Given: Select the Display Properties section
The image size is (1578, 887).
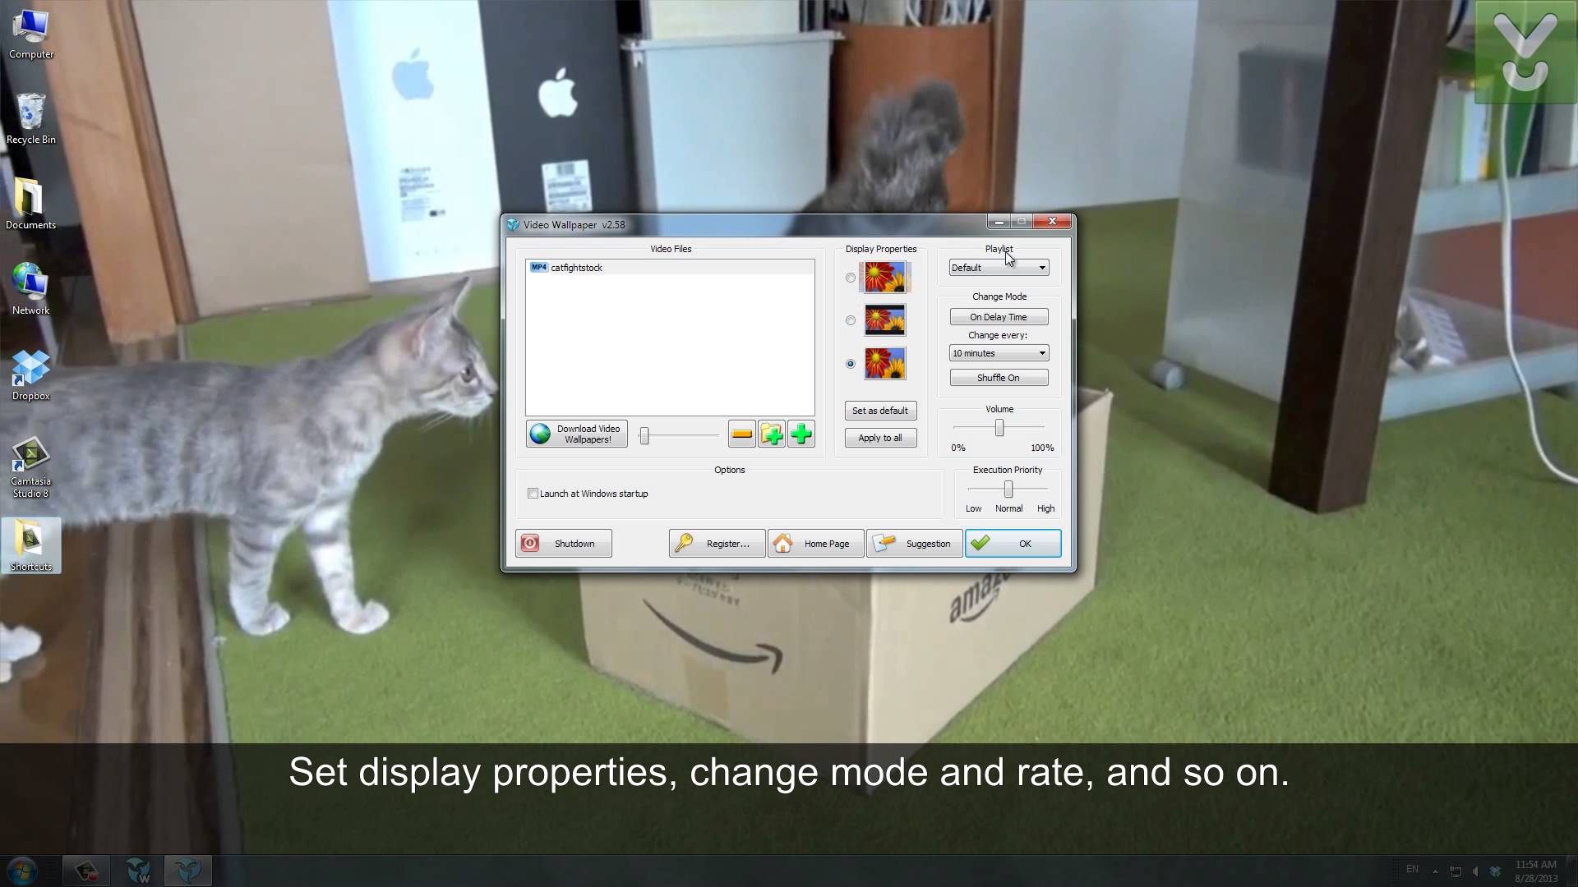Looking at the screenshot, I should coord(881,248).
